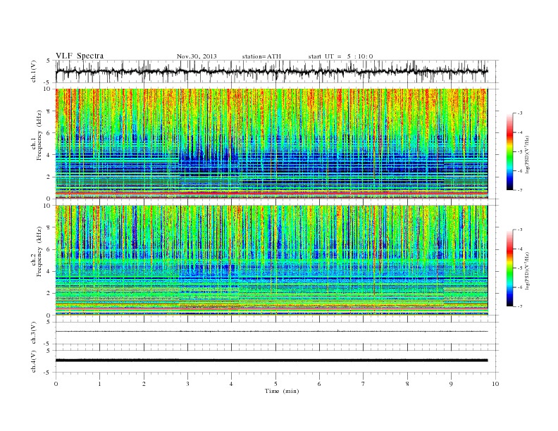
Task: Click the ch.3(V) axis label
Action: (34, 333)
